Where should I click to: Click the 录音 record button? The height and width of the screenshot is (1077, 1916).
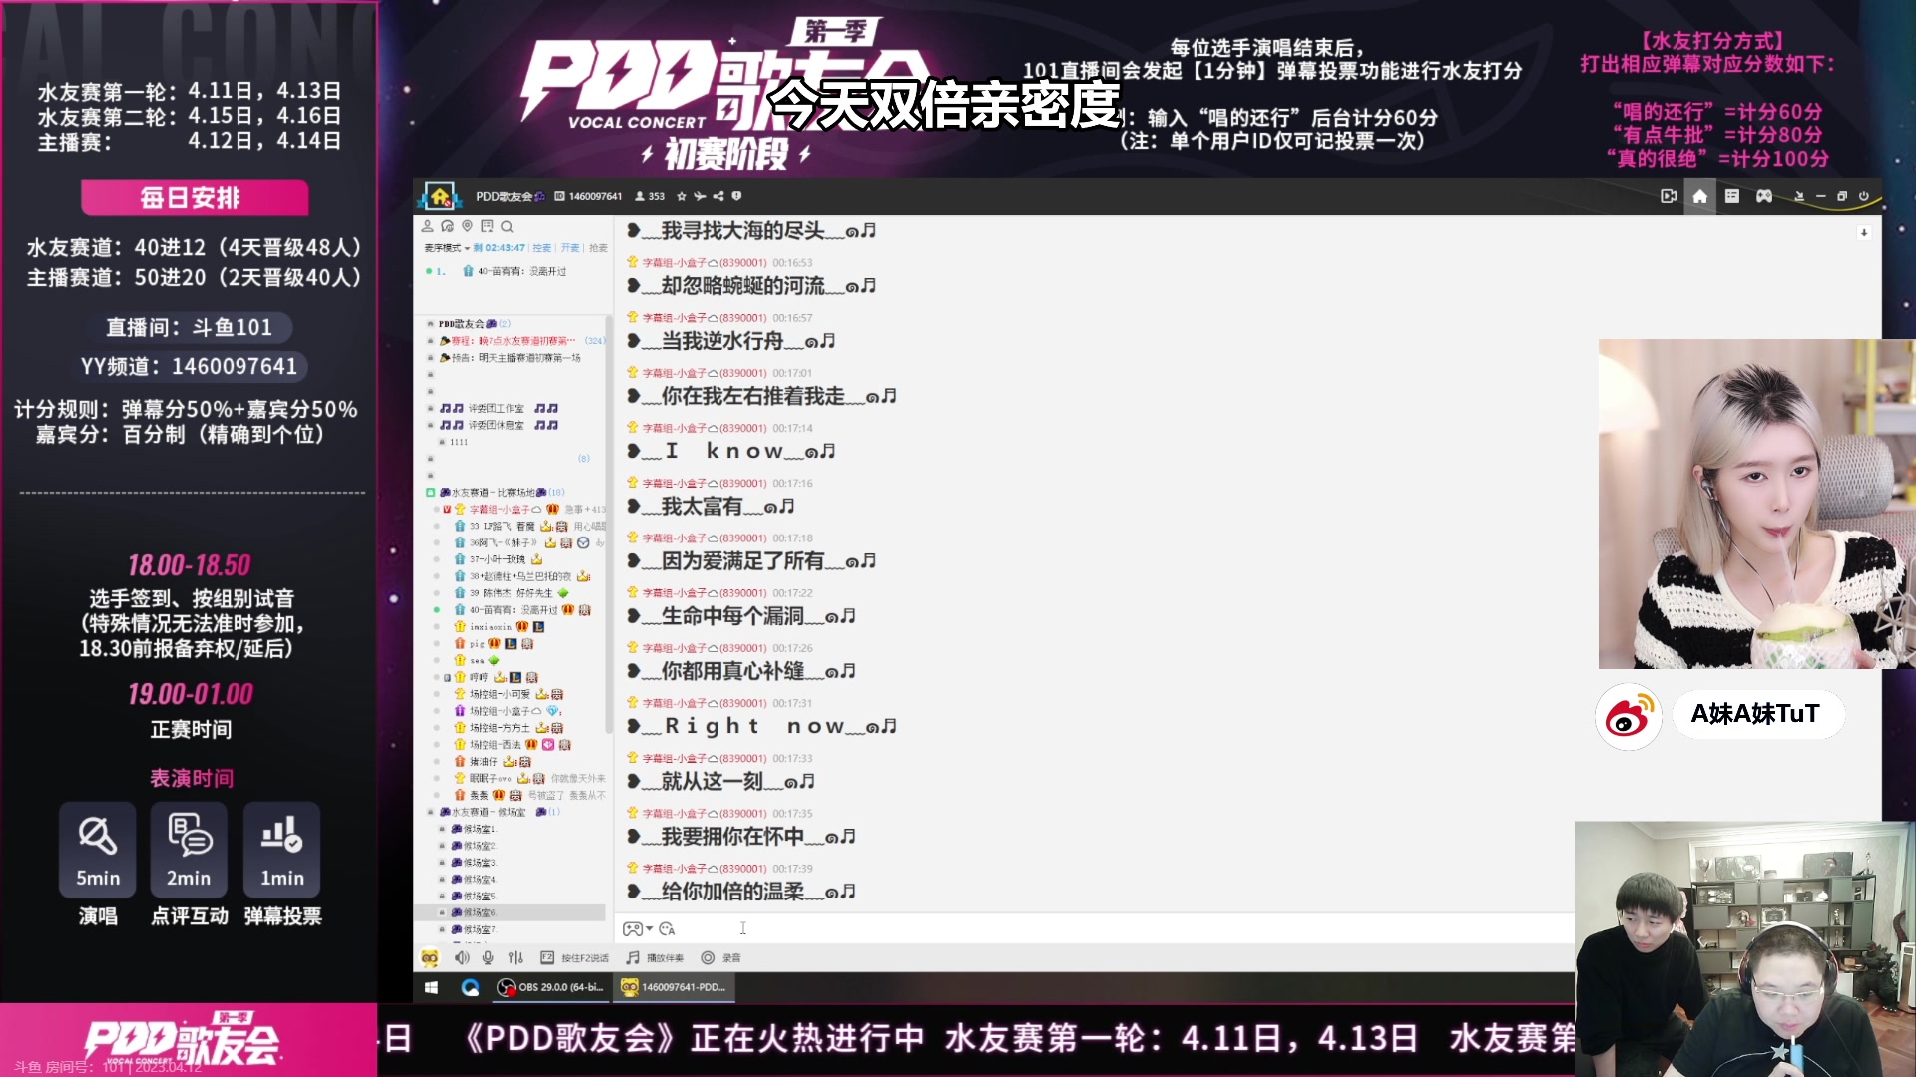tap(720, 958)
